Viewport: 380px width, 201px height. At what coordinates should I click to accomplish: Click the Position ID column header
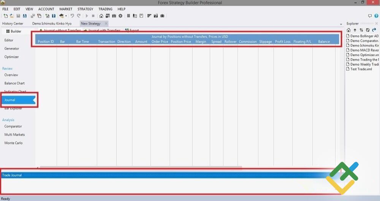46,41
